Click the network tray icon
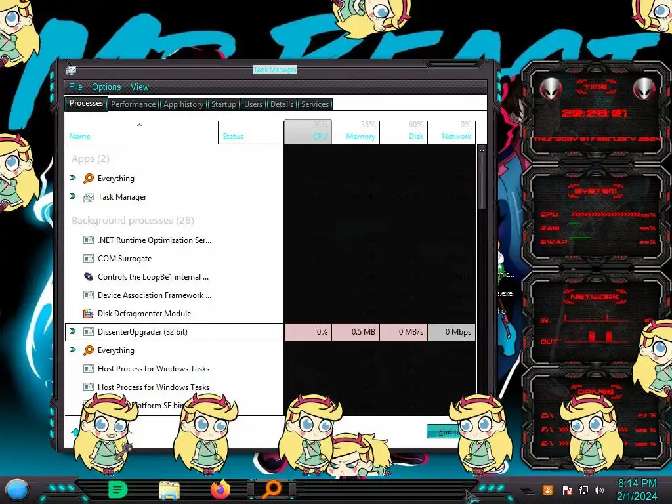This screenshot has height=504, width=672. tap(583, 490)
